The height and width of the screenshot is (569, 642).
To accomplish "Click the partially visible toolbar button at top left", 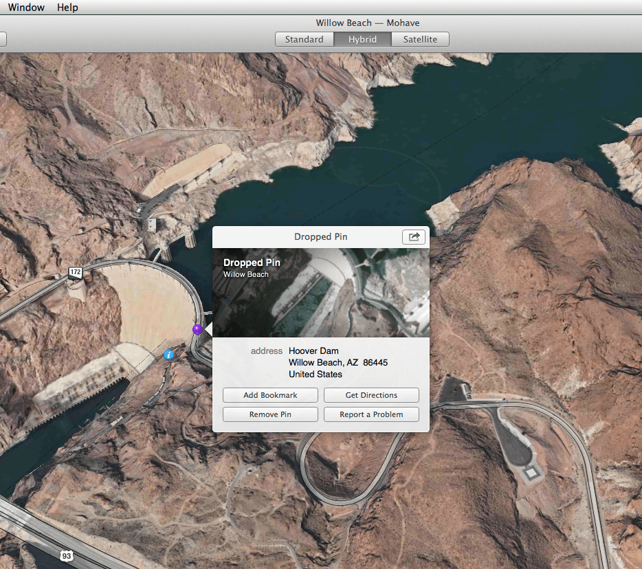I will click(x=3, y=39).
